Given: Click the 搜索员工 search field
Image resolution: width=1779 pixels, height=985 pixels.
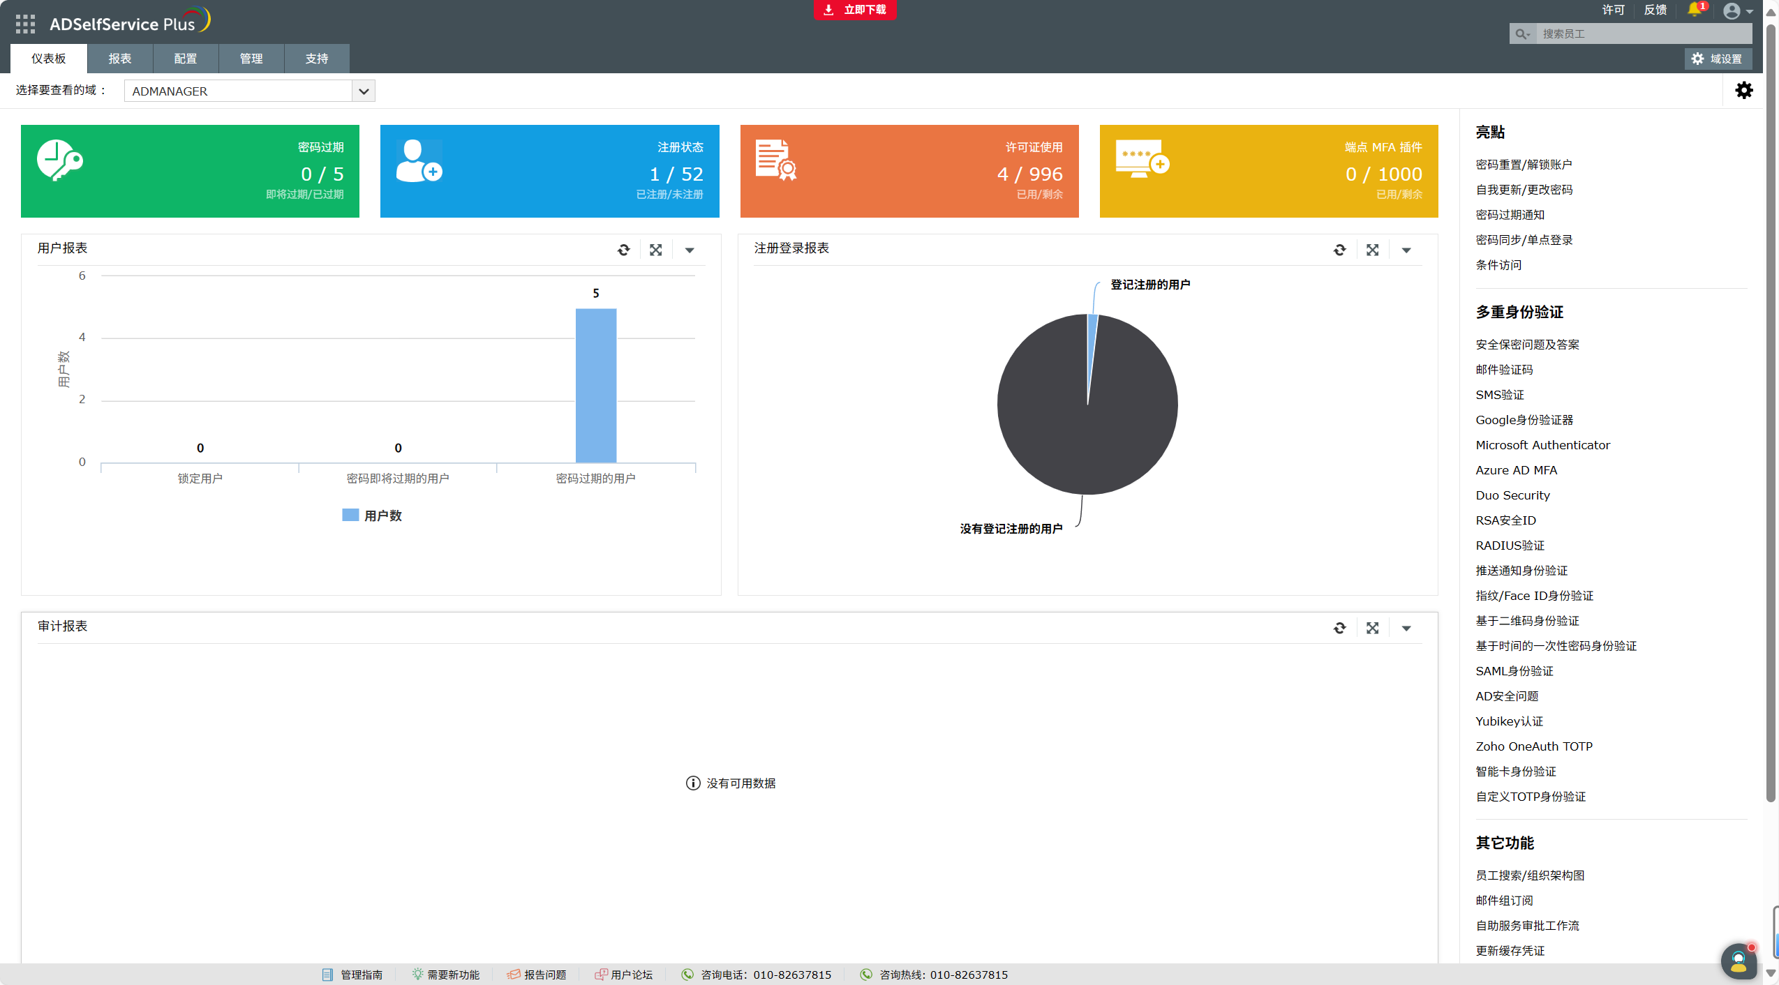Looking at the screenshot, I should click(x=1643, y=33).
